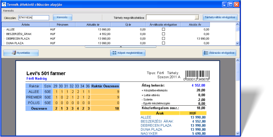Click the ALLEE warehouse row label in the stock table
Image resolution: width=273 pixels, height=137 pixels.
tap(34, 92)
